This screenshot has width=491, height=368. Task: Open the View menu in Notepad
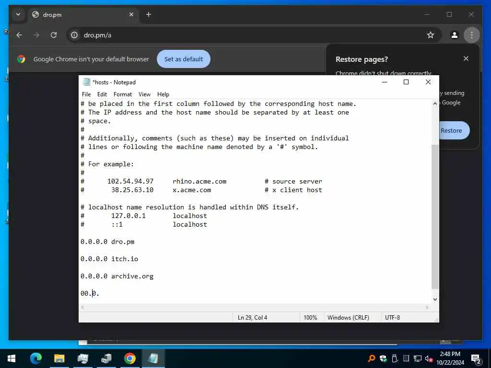[x=144, y=94]
